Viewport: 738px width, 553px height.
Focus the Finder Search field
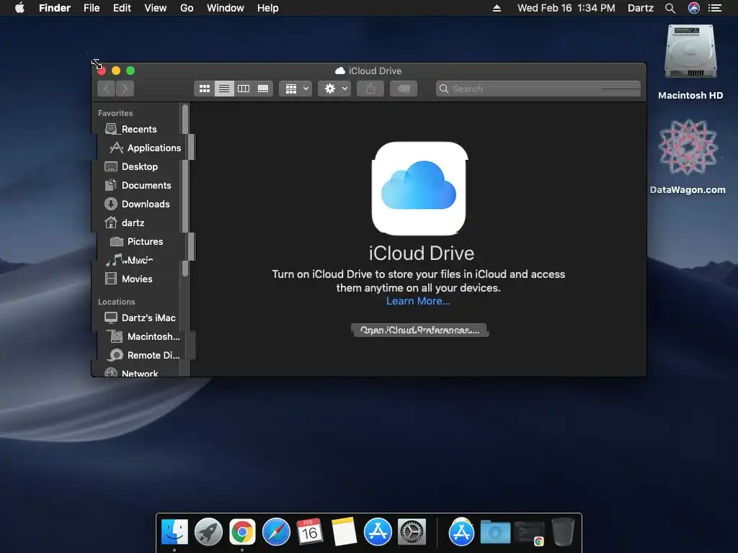[x=538, y=89]
